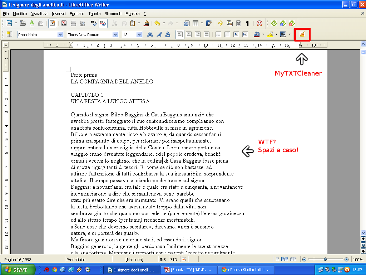
Task: Click the zoom slider in status bar
Action: pos(325,259)
